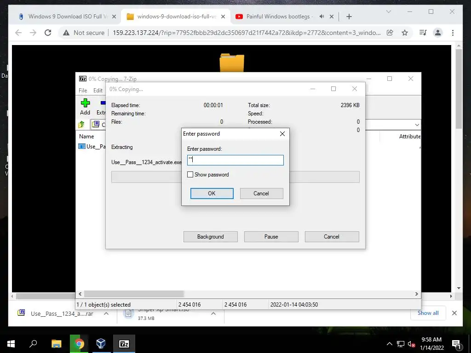Bookmark this page with star icon

coord(405,33)
